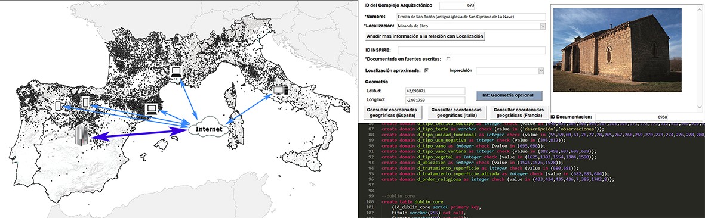
Task: Click the Latitud field showing 42,693871
Action: [435, 91]
